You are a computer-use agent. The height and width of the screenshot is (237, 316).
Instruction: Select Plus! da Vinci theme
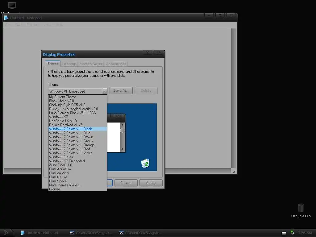click(x=77, y=173)
